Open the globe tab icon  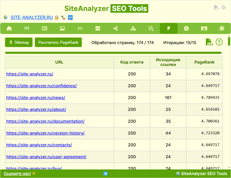click(x=222, y=28)
